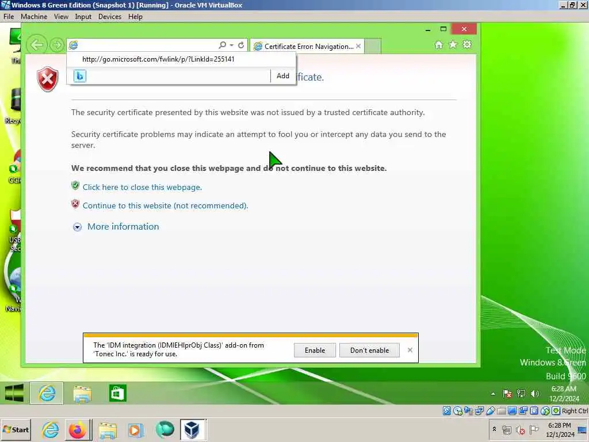This screenshot has width=589, height=442.
Task: Click the Bing search provider icon
Action: click(x=79, y=76)
